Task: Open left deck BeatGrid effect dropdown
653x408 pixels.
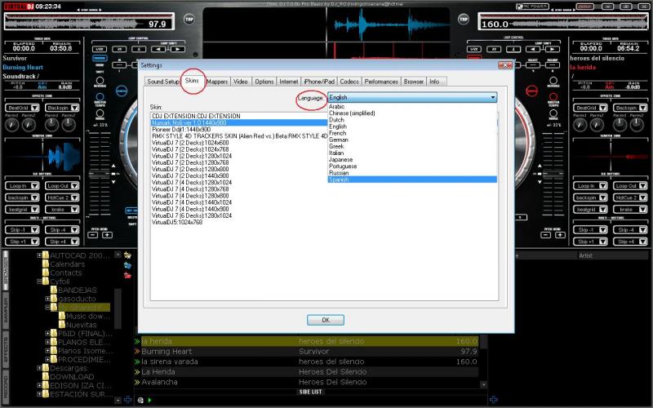Action: (x=34, y=108)
